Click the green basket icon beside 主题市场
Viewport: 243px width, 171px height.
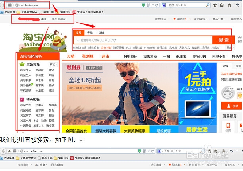tap(22, 64)
